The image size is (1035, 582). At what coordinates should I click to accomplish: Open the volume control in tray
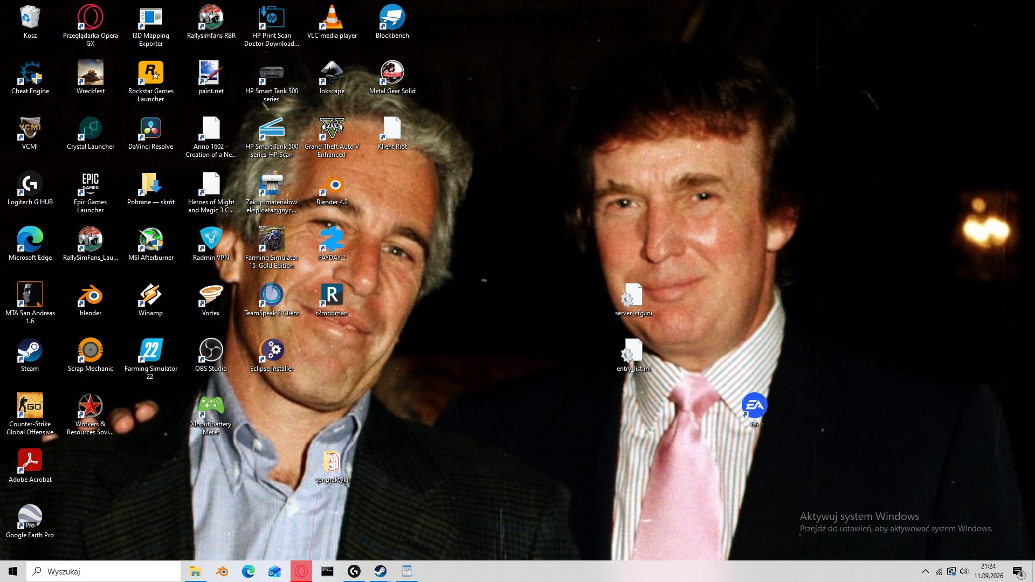click(964, 571)
